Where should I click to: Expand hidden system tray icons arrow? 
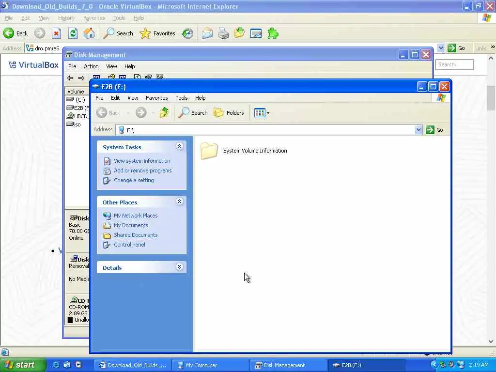point(434,365)
